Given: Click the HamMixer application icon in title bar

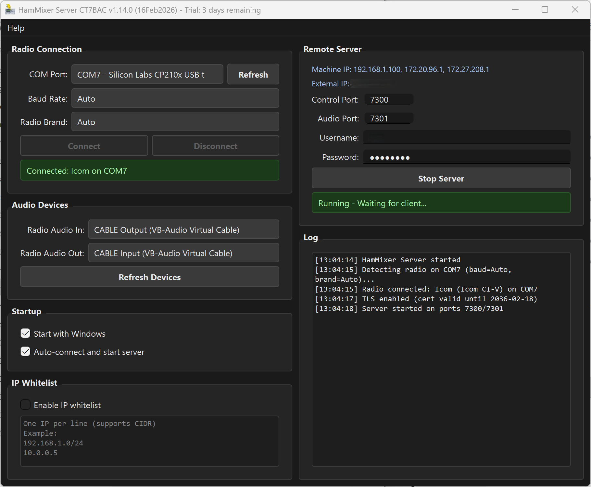Looking at the screenshot, I should click(x=9, y=10).
